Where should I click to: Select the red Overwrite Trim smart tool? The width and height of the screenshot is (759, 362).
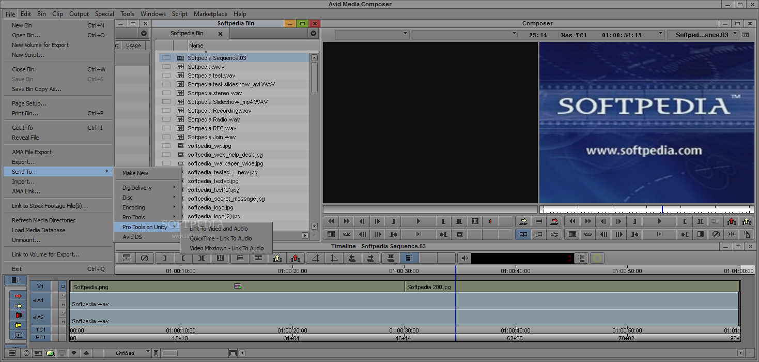(x=18, y=315)
